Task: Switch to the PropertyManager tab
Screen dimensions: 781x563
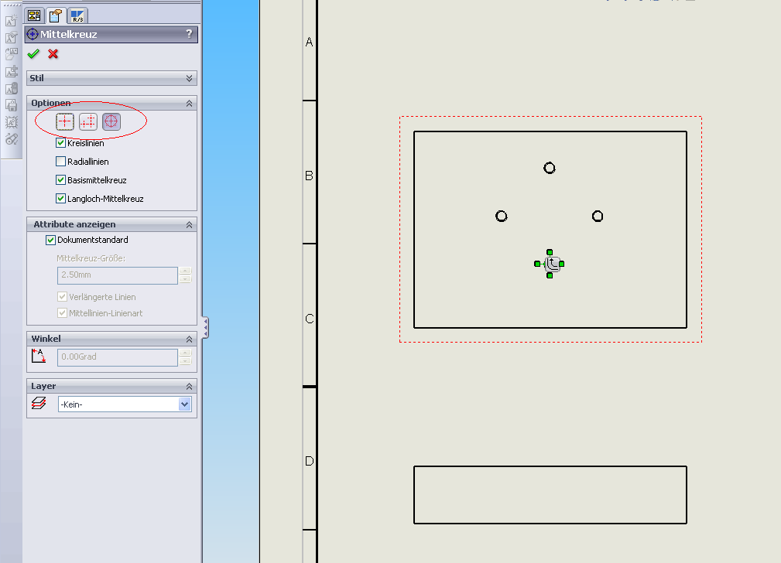Action: click(56, 15)
